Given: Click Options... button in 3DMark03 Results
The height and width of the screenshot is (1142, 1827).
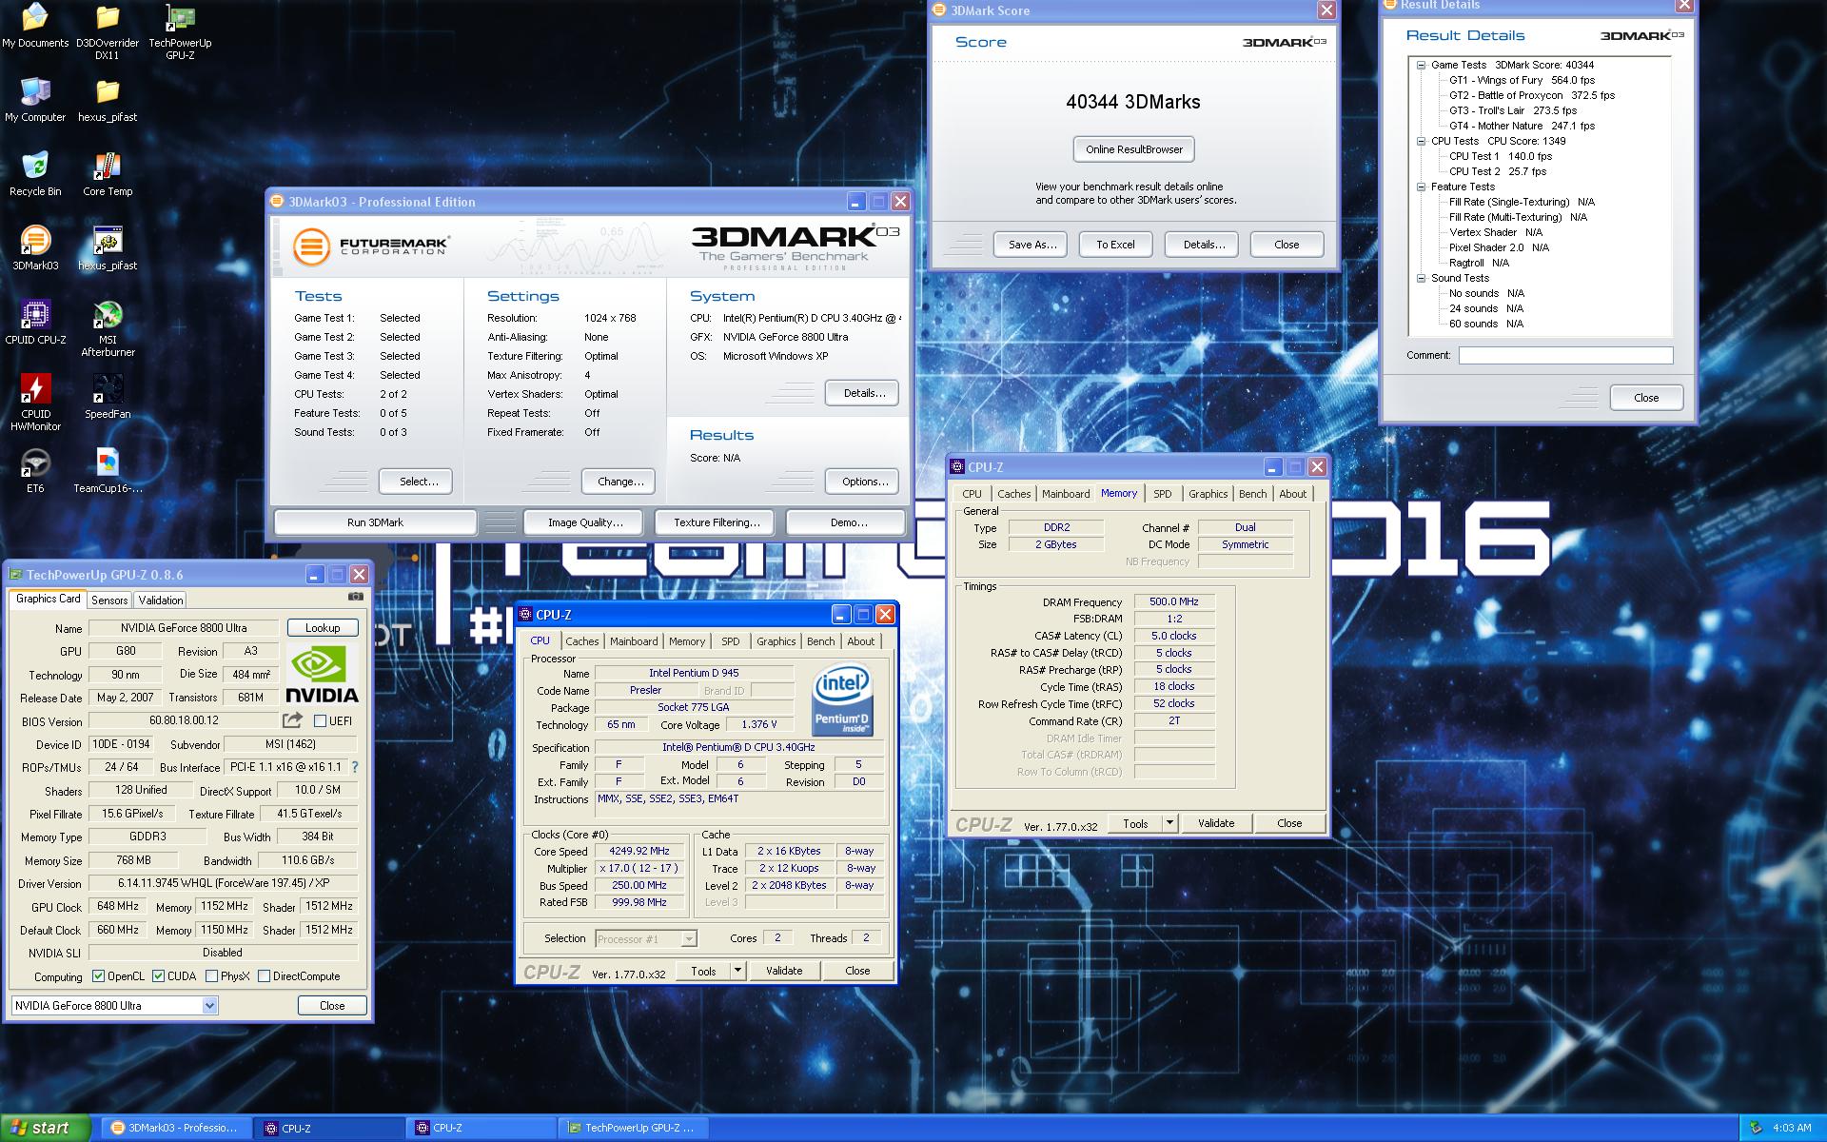Looking at the screenshot, I should [863, 482].
